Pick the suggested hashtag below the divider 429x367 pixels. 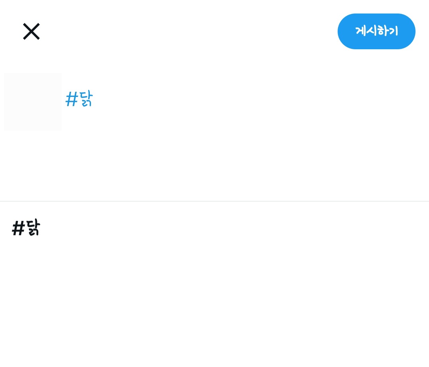point(26,228)
